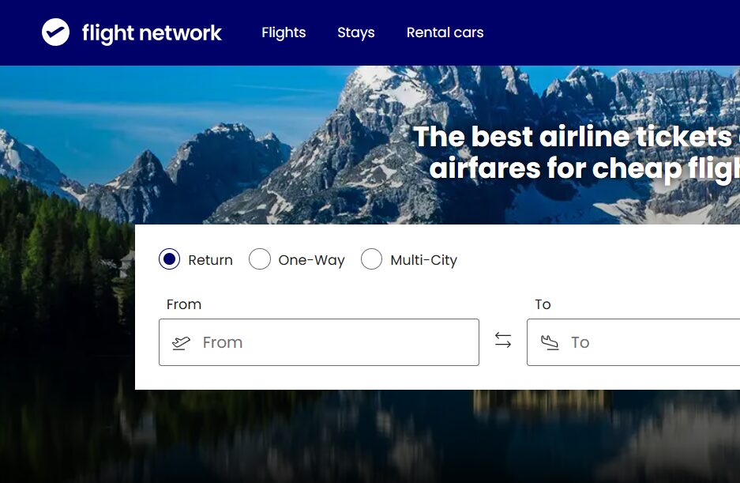The height and width of the screenshot is (483, 740).
Task: Click the 'Multi-City' option label text
Action: click(x=424, y=260)
